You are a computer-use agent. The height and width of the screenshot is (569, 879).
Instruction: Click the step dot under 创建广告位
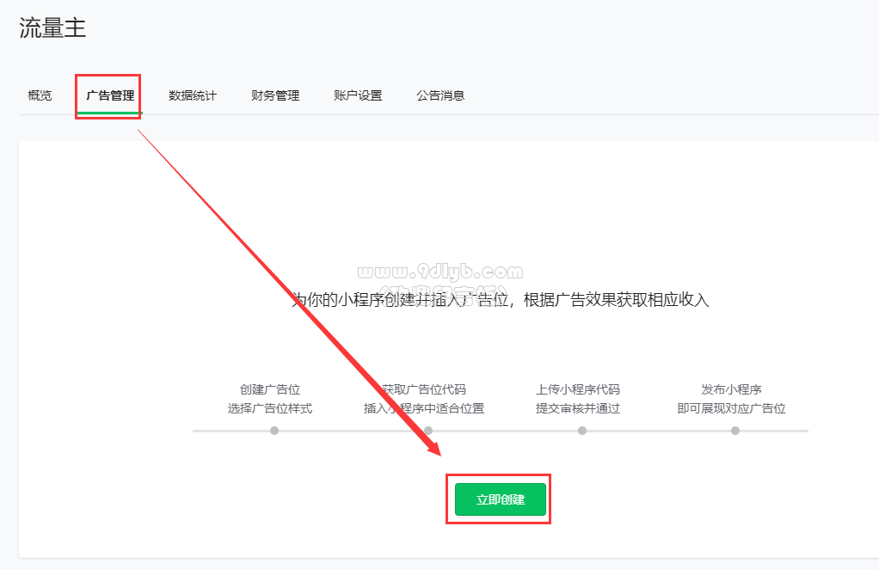tap(274, 431)
